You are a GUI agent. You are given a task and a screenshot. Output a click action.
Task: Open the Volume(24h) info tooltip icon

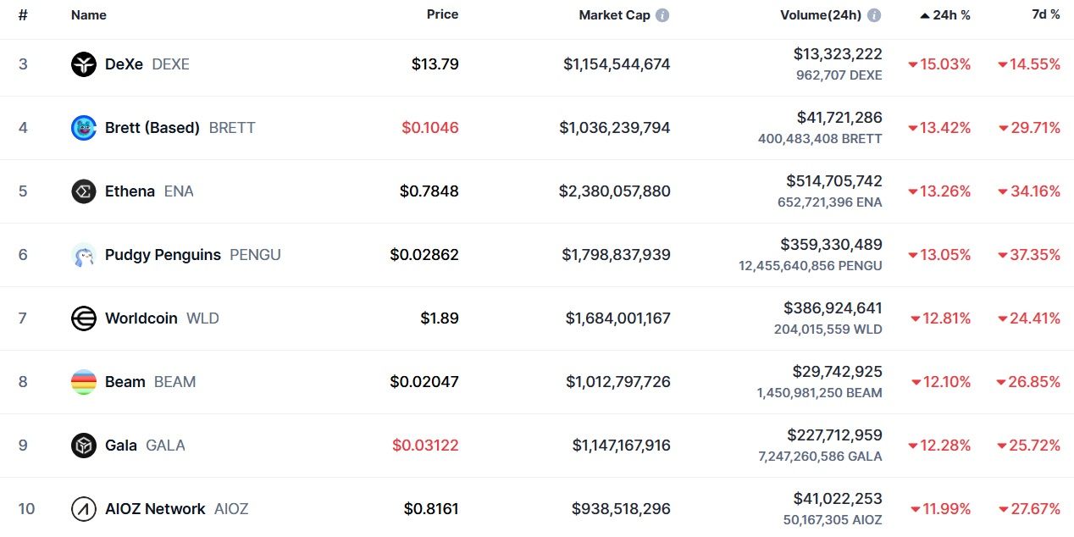[x=874, y=15]
